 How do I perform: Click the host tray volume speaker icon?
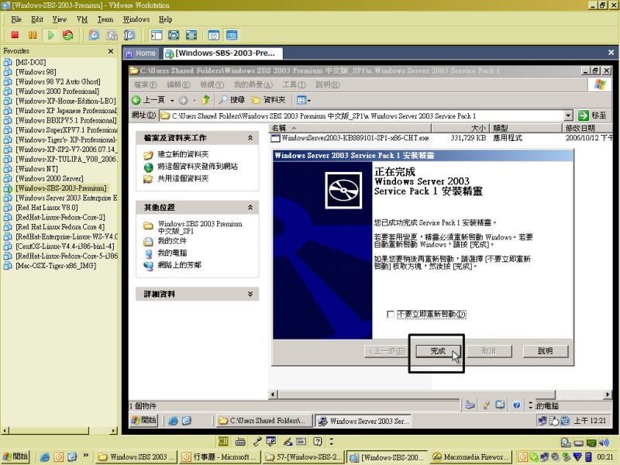tap(604, 443)
